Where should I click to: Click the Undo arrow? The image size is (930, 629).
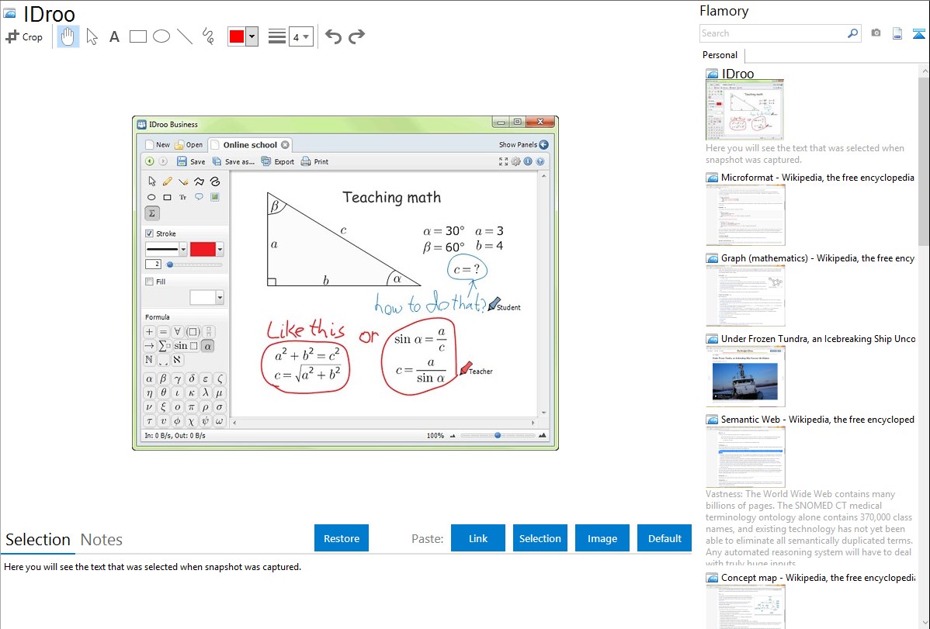[333, 36]
